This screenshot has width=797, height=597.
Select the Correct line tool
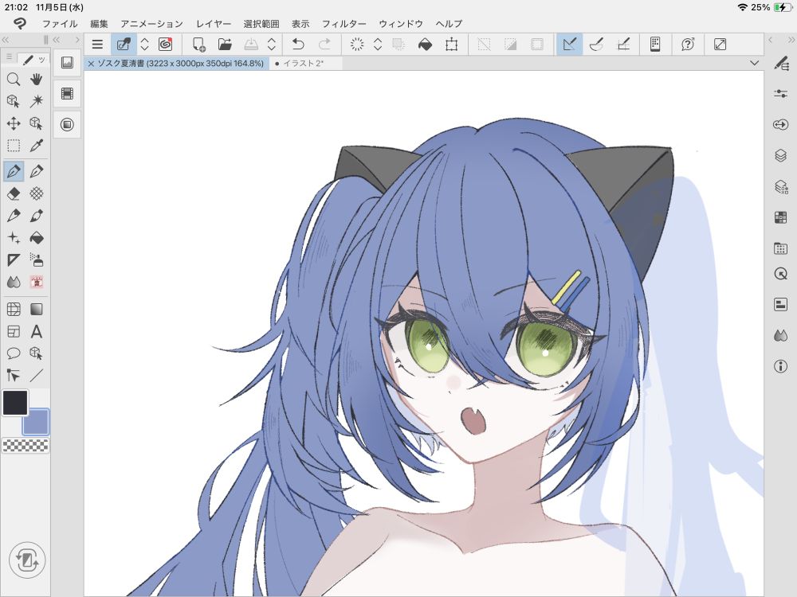(14, 376)
